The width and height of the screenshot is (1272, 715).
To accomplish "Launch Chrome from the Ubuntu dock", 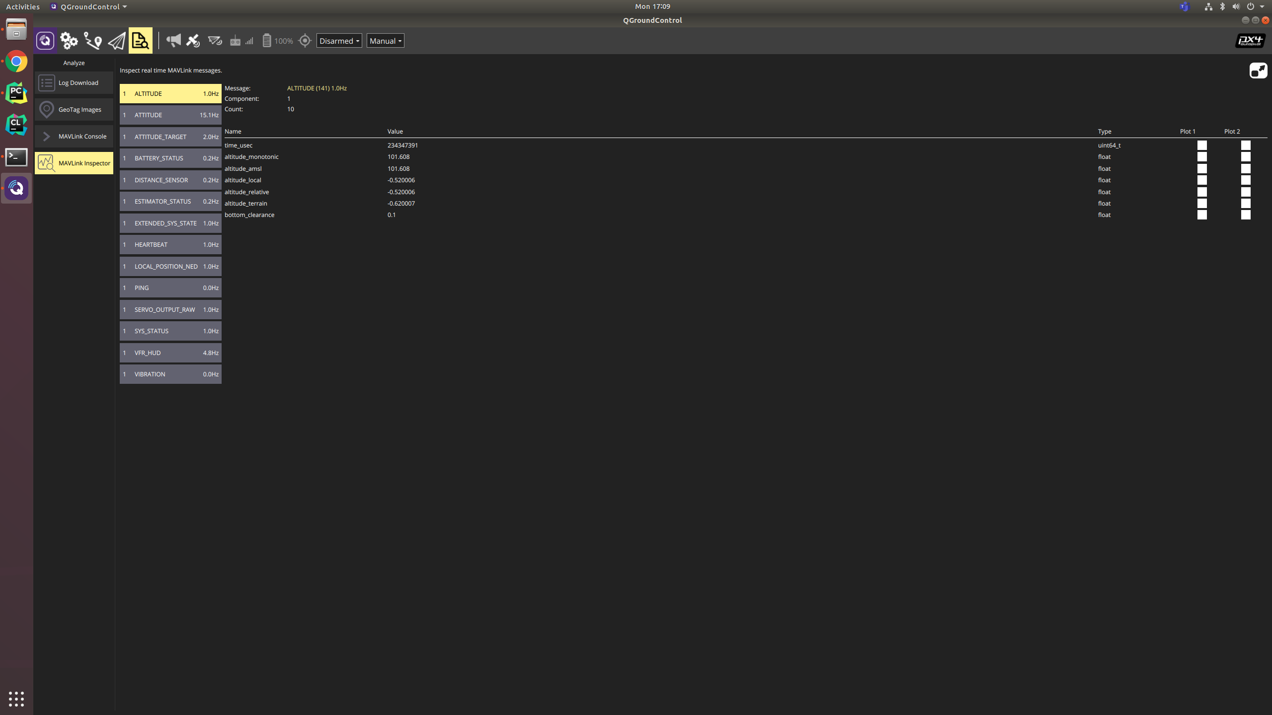I will pyautogui.click(x=16, y=62).
